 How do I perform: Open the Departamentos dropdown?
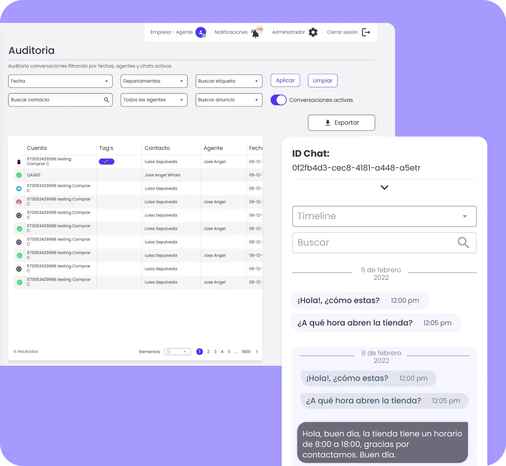[x=153, y=81]
